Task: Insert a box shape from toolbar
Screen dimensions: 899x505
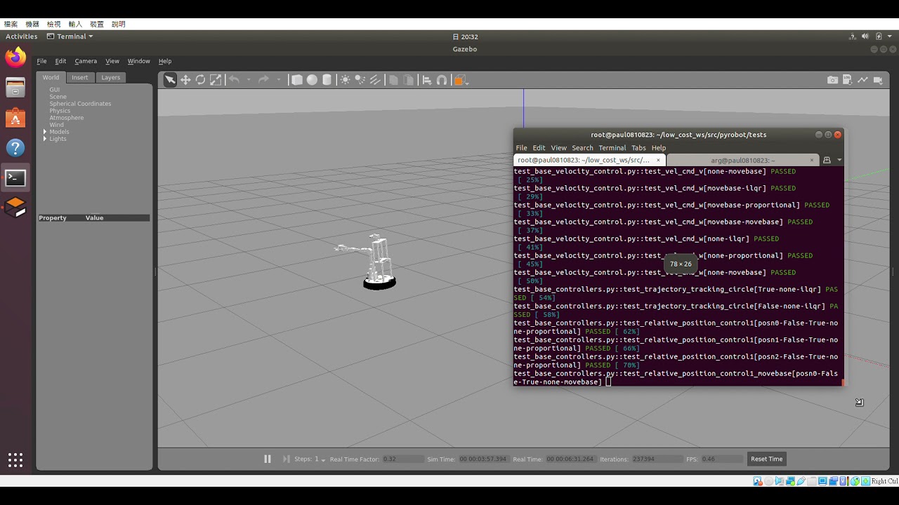Action: pos(297,80)
